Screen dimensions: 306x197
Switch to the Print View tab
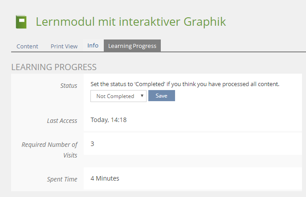coord(64,46)
